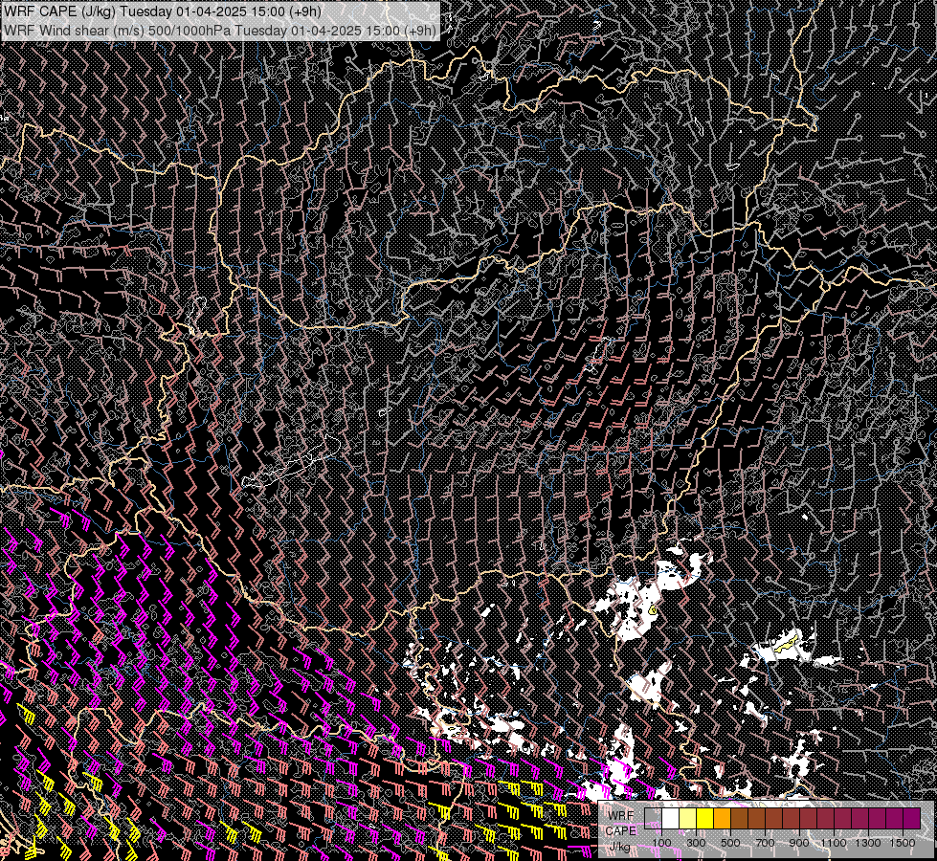937x861 pixels.
Task: Click the legend value 1100
Action: pos(834,843)
